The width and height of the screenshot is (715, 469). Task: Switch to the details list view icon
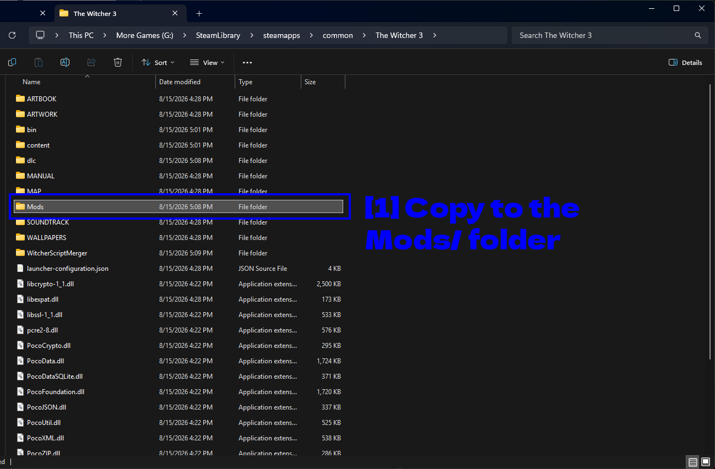pos(693,461)
